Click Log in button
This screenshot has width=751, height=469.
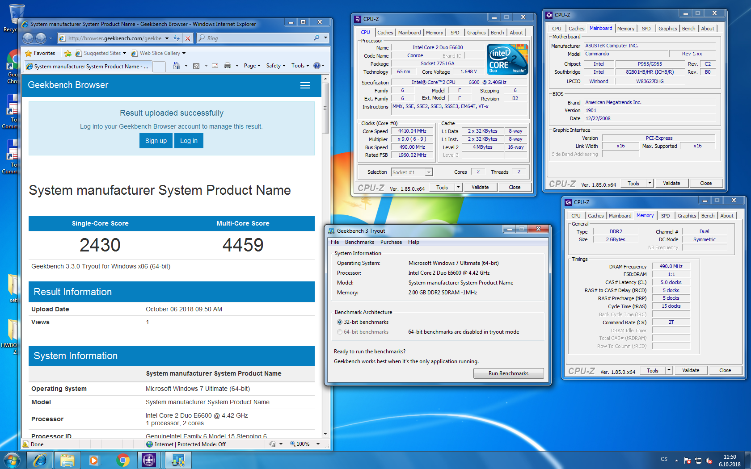tap(189, 141)
